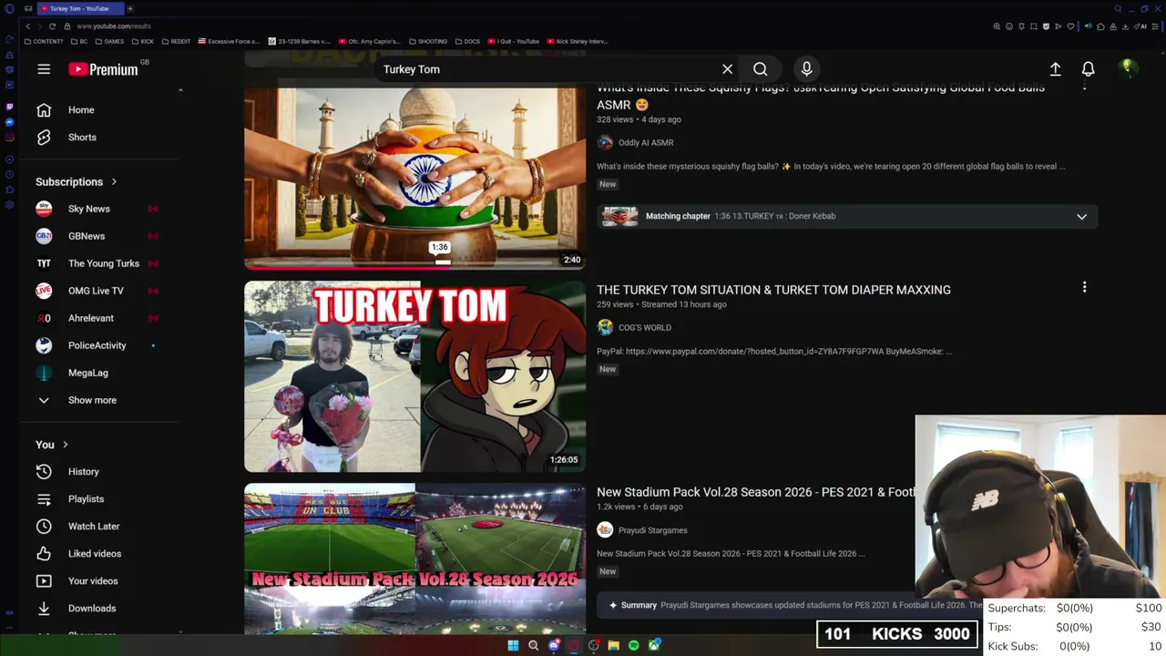This screenshot has width=1166, height=656.
Task: Open more options for Turkey Tom Situation video
Action: (1084, 288)
